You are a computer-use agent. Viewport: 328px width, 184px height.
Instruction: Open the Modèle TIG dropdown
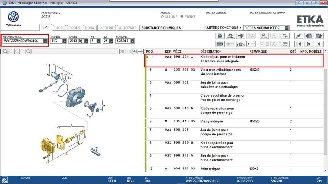coord(64,41)
